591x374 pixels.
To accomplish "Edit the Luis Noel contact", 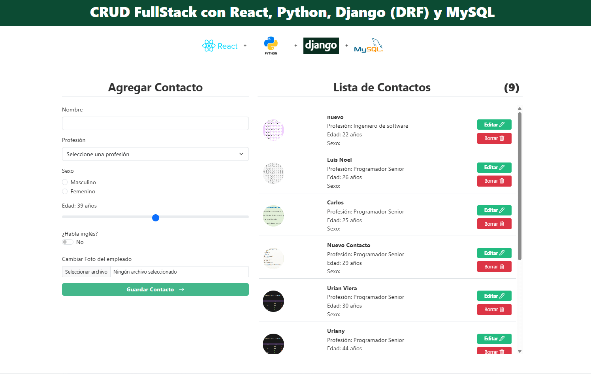I will [x=494, y=168].
